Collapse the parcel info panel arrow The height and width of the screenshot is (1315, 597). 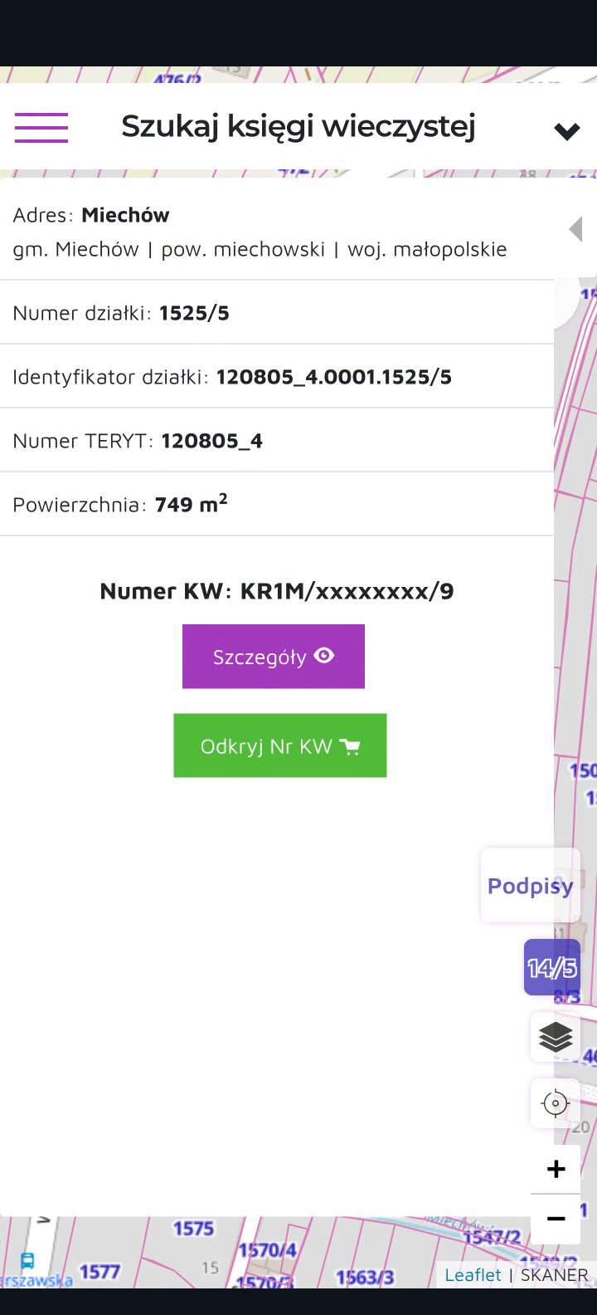click(x=575, y=229)
